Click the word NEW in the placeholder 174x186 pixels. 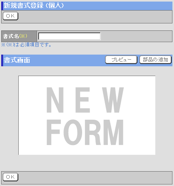(x=85, y=100)
